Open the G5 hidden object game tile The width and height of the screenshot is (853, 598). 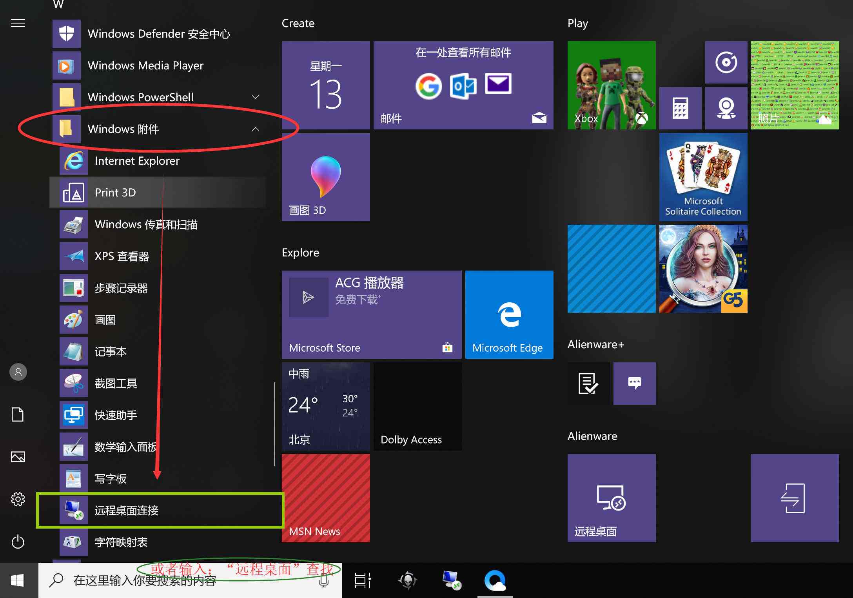(x=703, y=269)
